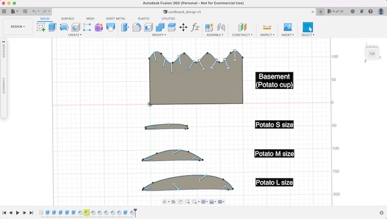Screen dimensions: 387x219
Task: Click the TOP face of ViewCube
Action: click(372, 54)
